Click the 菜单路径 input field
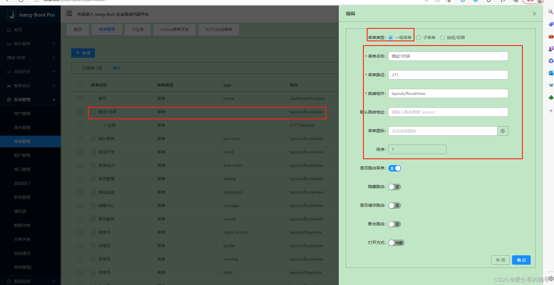 tap(448, 75)
